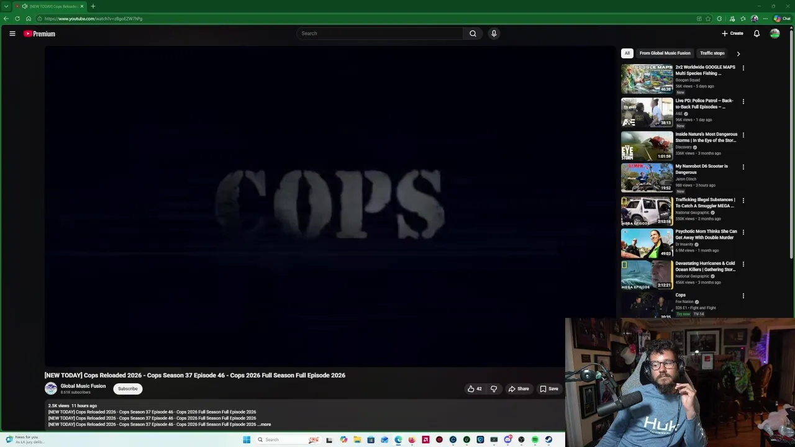This screenshot has width=795, height=447.
Task: Open options for Inside Nature's Most Dangerous Storms
Action: [743, 135]
